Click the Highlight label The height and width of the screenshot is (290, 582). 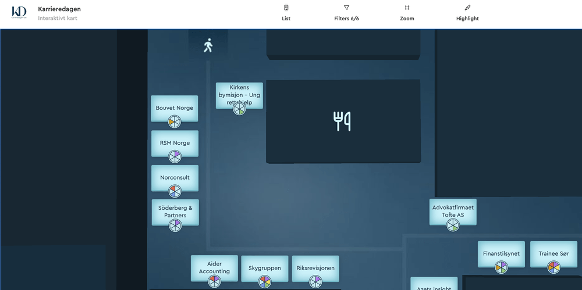[468, 19]
